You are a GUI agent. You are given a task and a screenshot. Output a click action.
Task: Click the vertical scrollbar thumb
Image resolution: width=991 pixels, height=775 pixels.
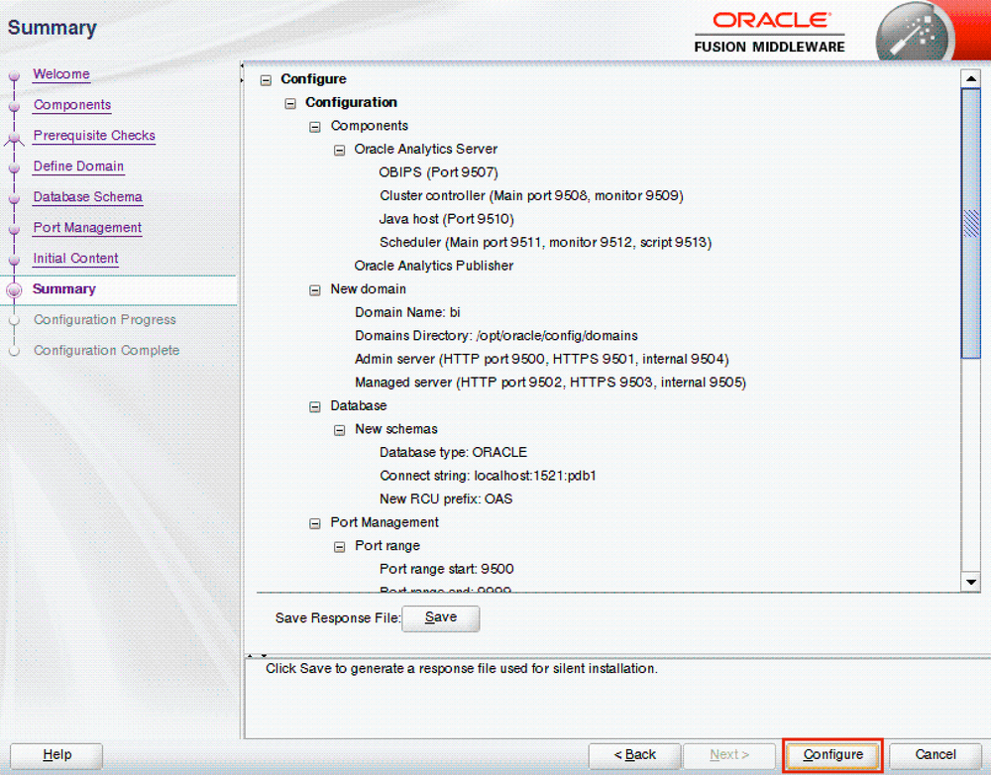(970, 223)
